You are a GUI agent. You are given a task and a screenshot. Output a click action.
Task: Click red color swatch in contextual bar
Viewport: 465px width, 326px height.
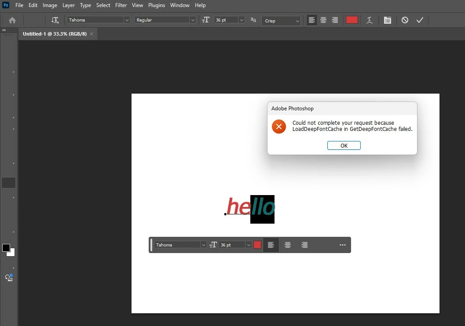(x=257, y=245)
